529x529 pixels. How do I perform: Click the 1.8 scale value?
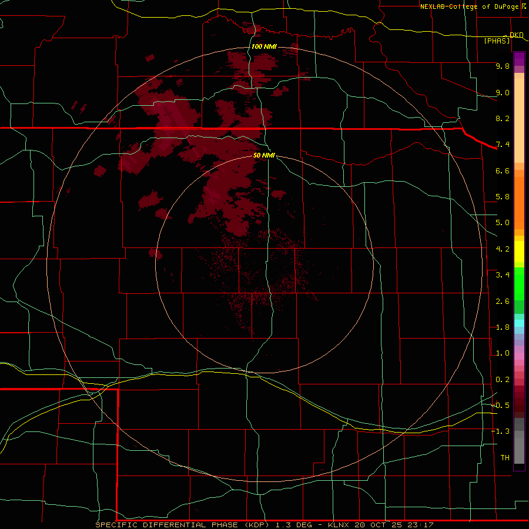[503, 327]
